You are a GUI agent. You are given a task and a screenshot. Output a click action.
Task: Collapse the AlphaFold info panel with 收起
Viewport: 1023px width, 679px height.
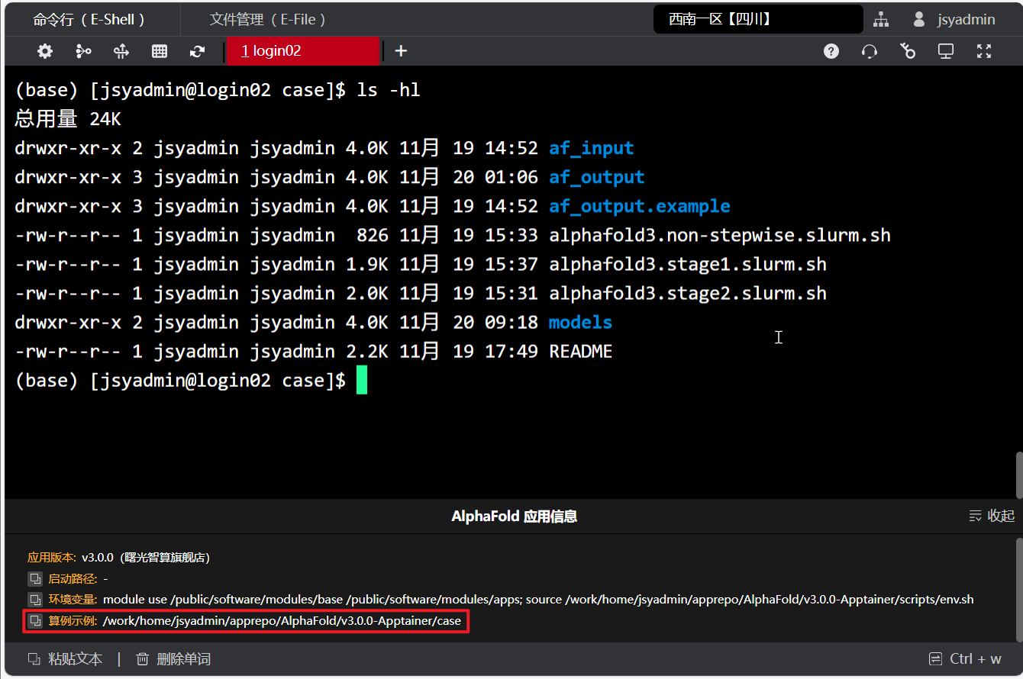pos(992,516)
